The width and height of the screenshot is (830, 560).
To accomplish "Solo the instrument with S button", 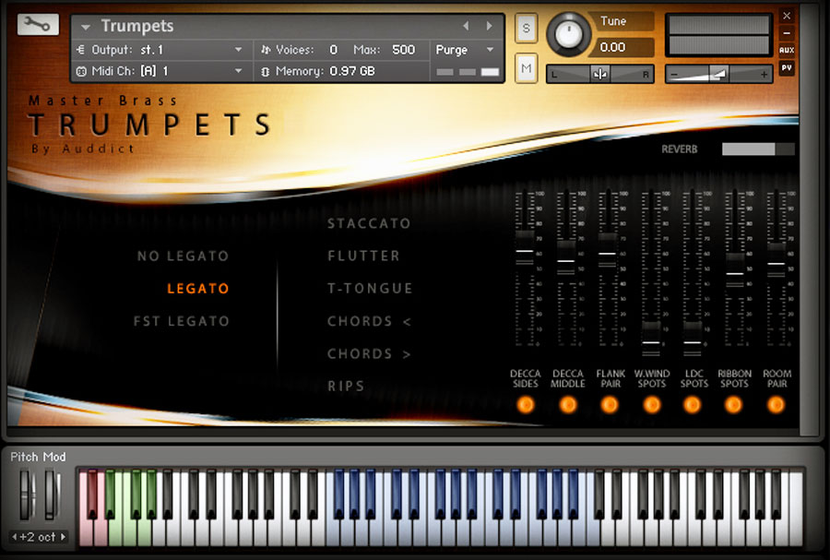I will tap(527, 28).
